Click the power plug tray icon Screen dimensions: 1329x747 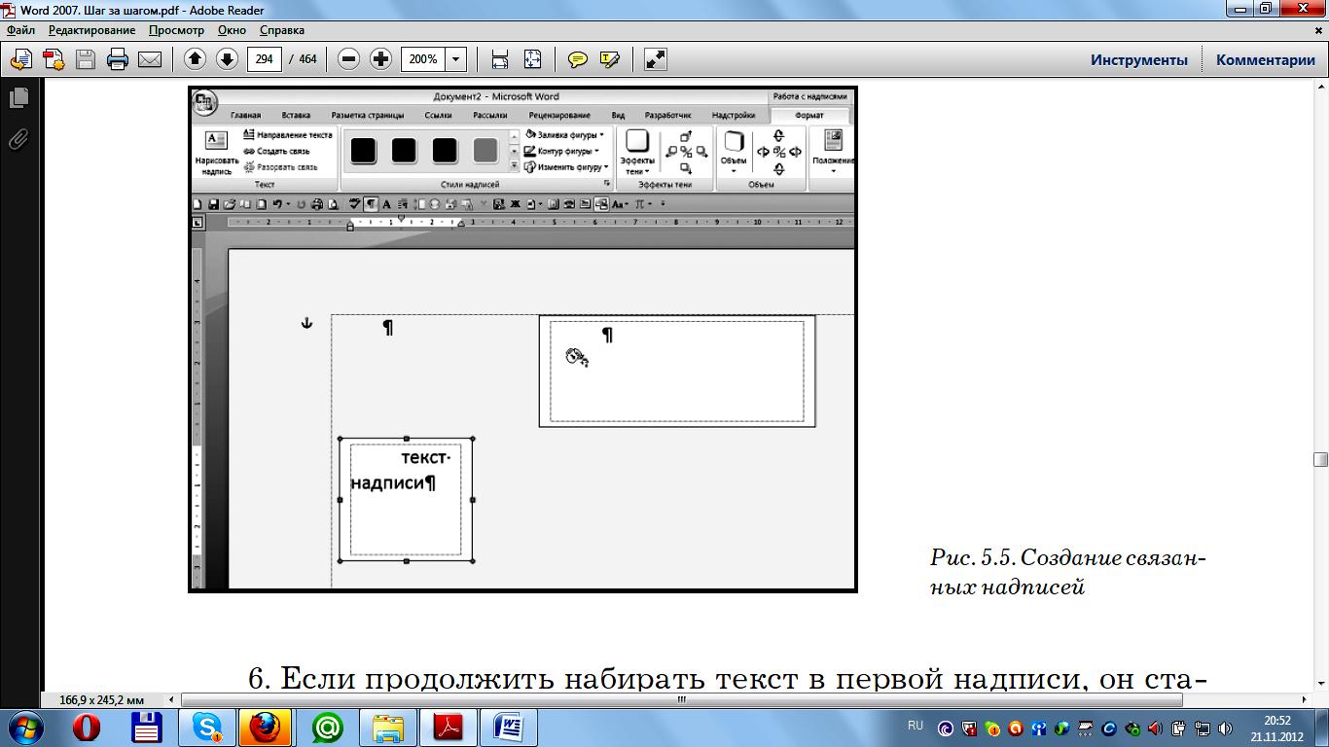click(x=1179, y=728)
